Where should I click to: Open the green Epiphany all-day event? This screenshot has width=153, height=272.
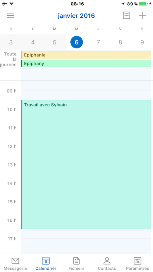86,64
